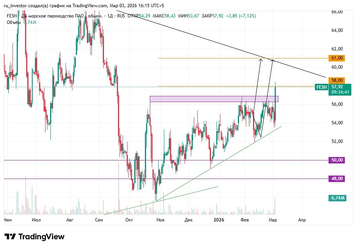Click the 62,00 price axis value

(337, 49)
